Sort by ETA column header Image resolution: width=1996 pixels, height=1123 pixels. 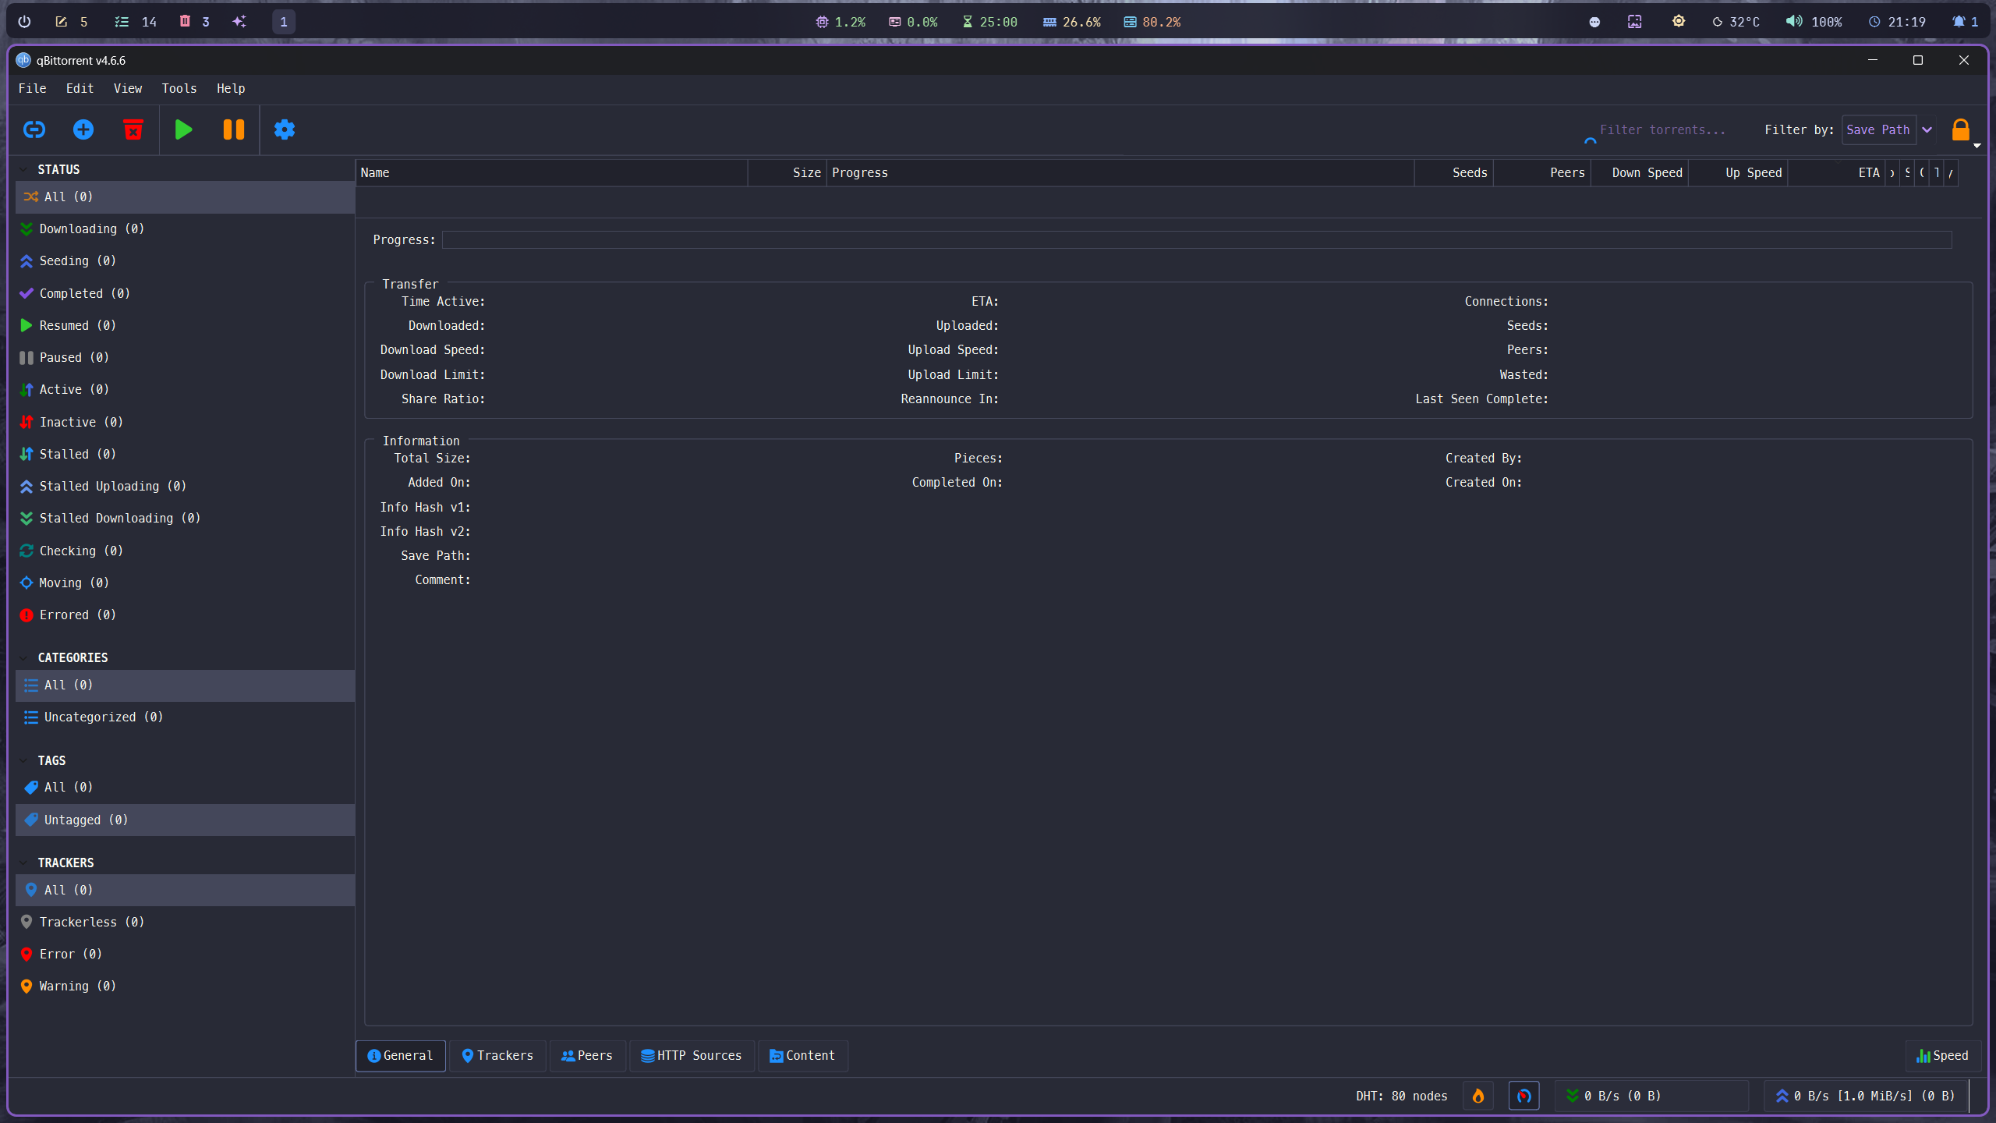point(1836,172)
